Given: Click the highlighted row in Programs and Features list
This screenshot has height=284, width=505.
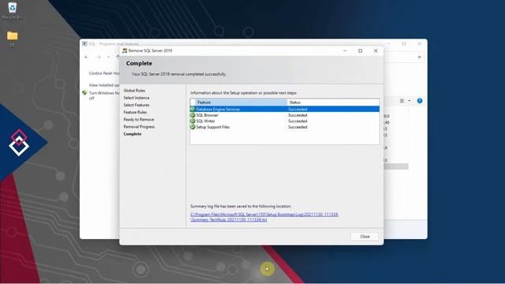Looking at the screenshot, I should tap(396, 166).
